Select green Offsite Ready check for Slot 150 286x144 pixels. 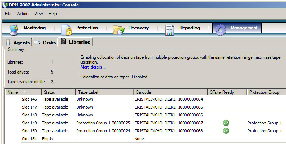(x=226, y=131)
